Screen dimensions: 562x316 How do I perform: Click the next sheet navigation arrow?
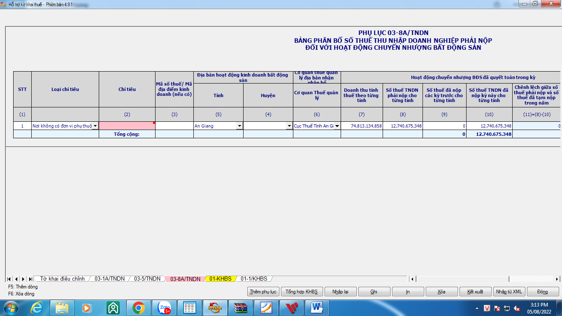[x=23, y=279]
